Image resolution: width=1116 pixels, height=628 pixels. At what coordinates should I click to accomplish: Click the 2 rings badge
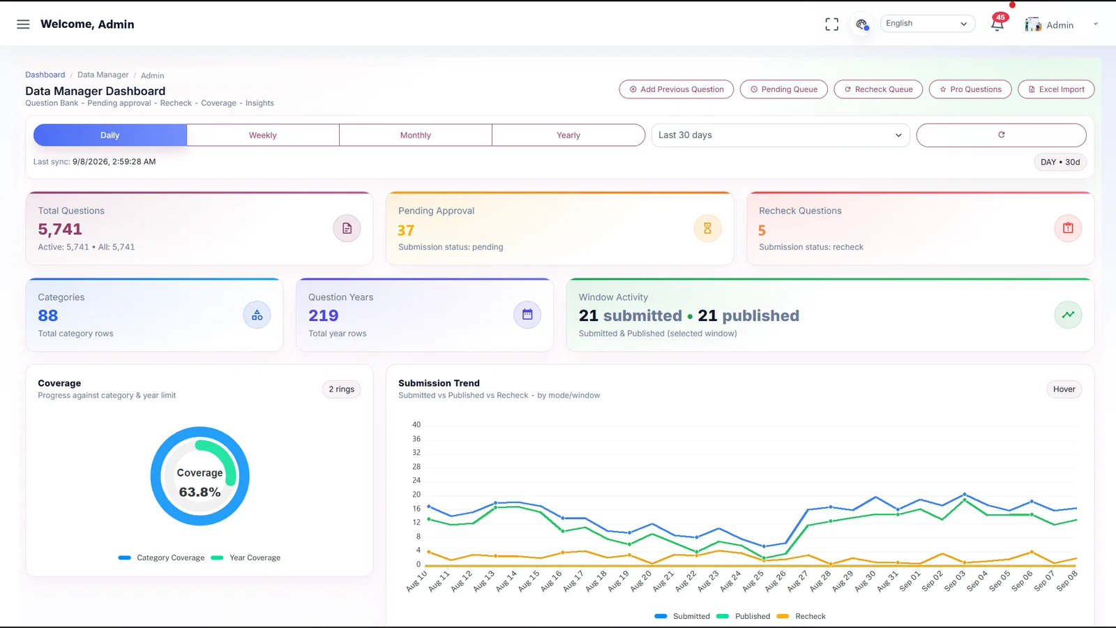[342, 389]
